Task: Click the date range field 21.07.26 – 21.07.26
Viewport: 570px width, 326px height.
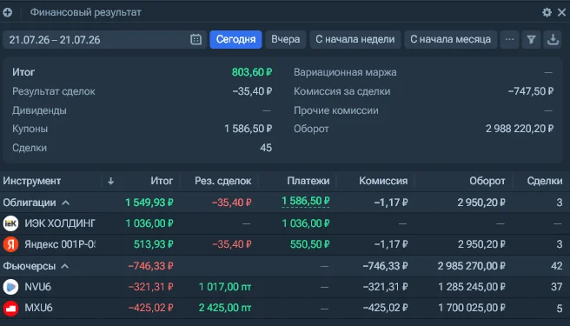Action: pyautogui.click(x=105, y=39)
